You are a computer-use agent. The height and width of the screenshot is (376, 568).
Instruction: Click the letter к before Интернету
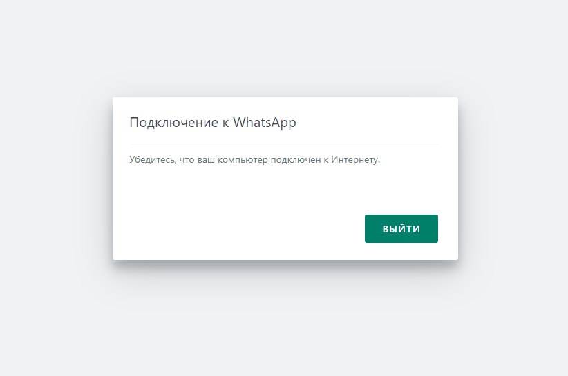pos(326,160)
